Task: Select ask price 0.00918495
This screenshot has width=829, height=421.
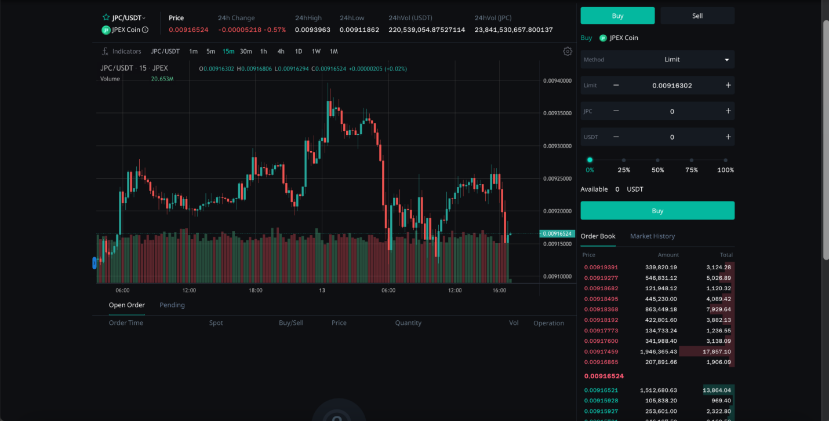Action: point(601,299)
